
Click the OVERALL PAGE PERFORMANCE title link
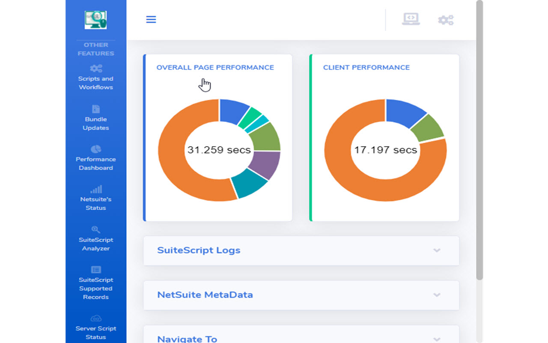point(216,67)
